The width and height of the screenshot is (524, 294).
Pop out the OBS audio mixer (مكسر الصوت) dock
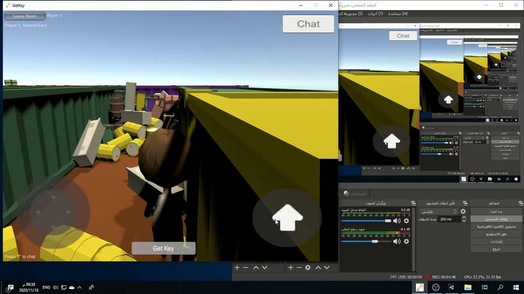(413, 203)
